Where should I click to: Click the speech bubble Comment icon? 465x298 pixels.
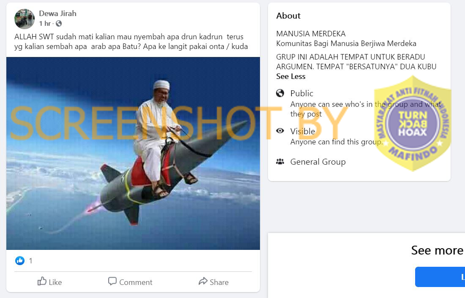(112, 281)
